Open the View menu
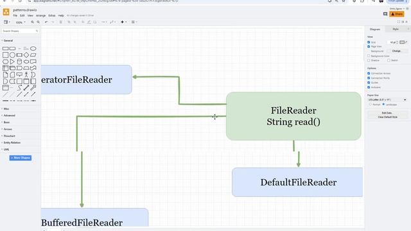This screenshot has height=231, width=411. pyautogui.click(x=30, y=15)
